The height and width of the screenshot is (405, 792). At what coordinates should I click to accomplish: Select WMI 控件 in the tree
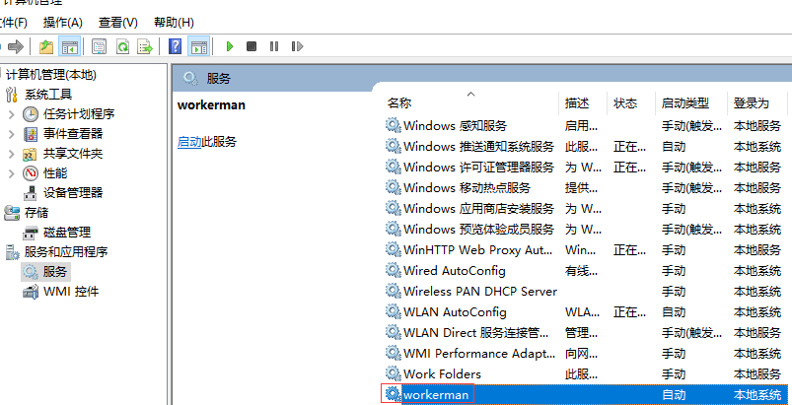(x=71, y=292)
